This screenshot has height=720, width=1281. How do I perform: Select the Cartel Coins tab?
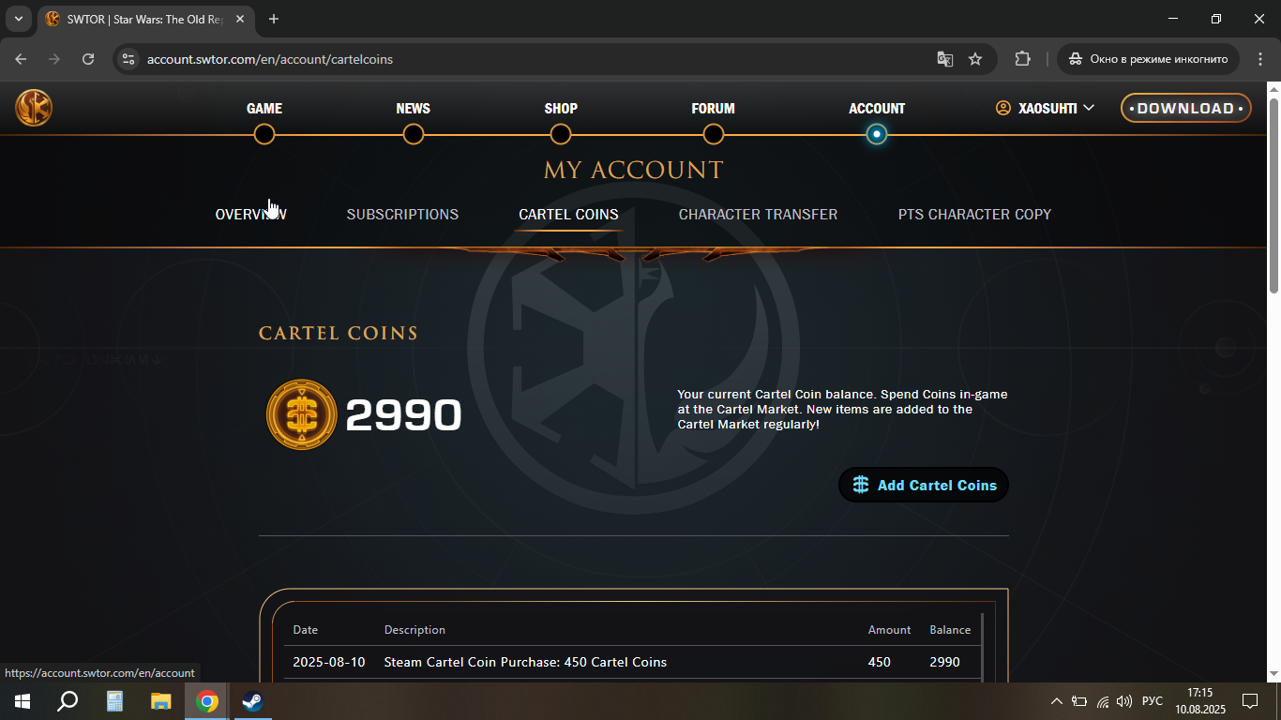(568, 214)
